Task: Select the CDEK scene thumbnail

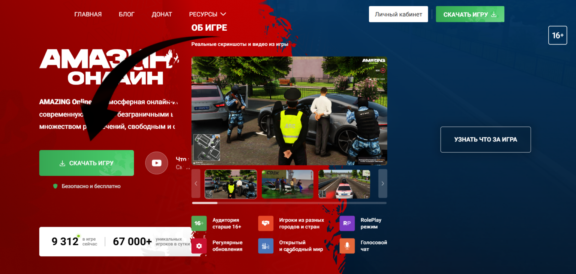Action: click(287, 184)
